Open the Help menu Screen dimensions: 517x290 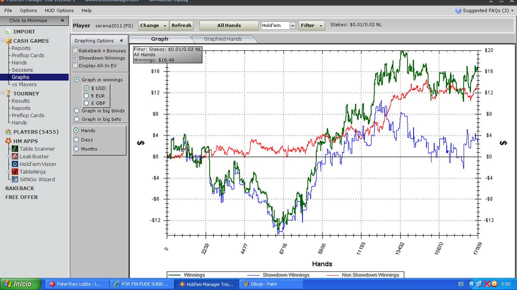(x=87, y=10)
